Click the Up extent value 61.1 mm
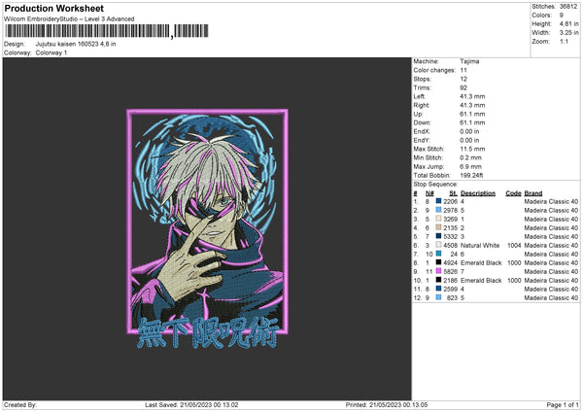 472,114
